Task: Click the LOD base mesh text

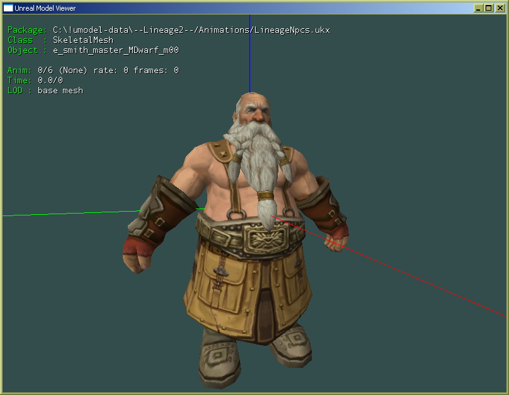Action: 45,91
